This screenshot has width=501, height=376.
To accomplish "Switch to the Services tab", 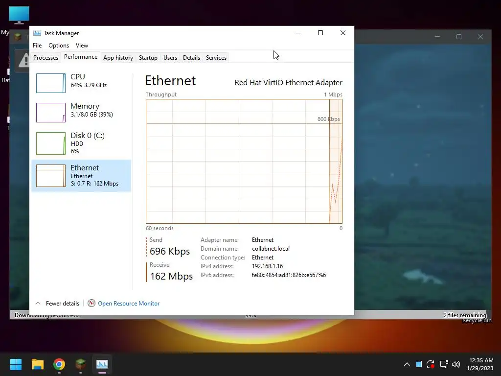I will coord(216,58).
